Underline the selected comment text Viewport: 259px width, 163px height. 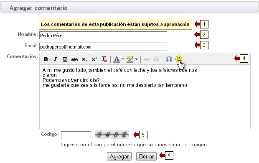(65, 59)
